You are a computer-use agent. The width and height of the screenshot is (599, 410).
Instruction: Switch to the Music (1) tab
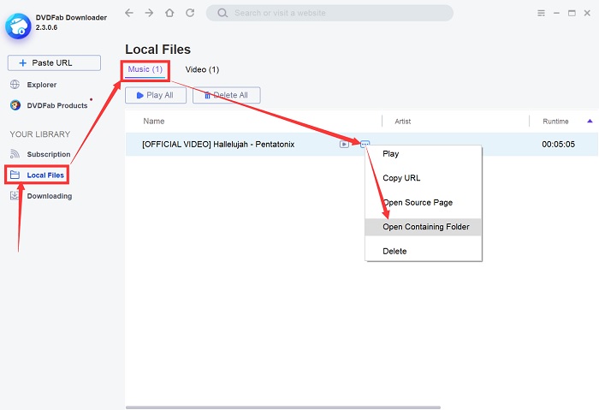coord(145,69)
